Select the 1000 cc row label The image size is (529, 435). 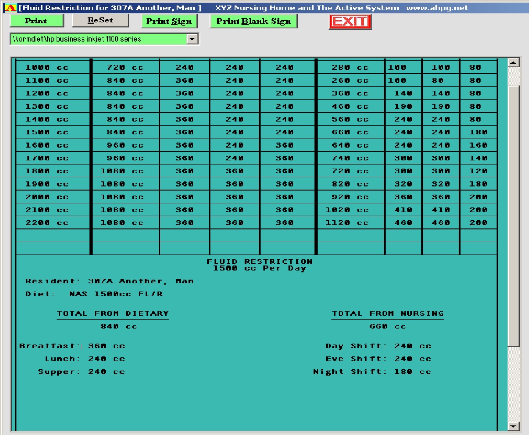pyautogui.click(x=47, y=67)
